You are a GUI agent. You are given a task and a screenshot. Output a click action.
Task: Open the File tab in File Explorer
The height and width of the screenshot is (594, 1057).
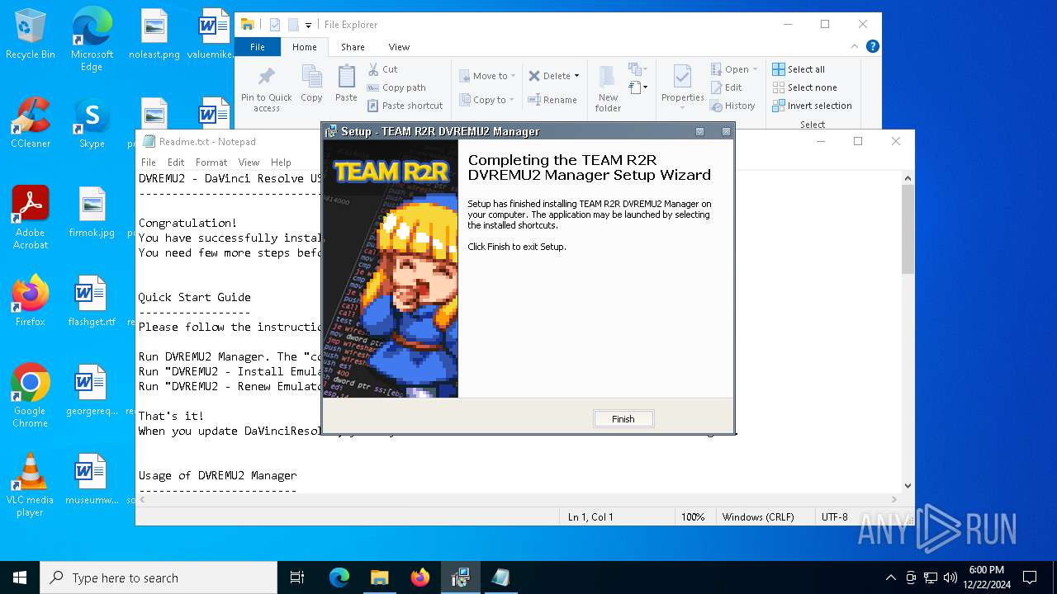pyautogui.click(x=258, y=47)
